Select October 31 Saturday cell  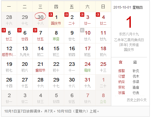click(88, 82)
